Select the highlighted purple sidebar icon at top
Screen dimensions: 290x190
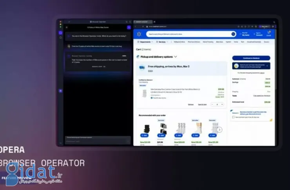60,33
